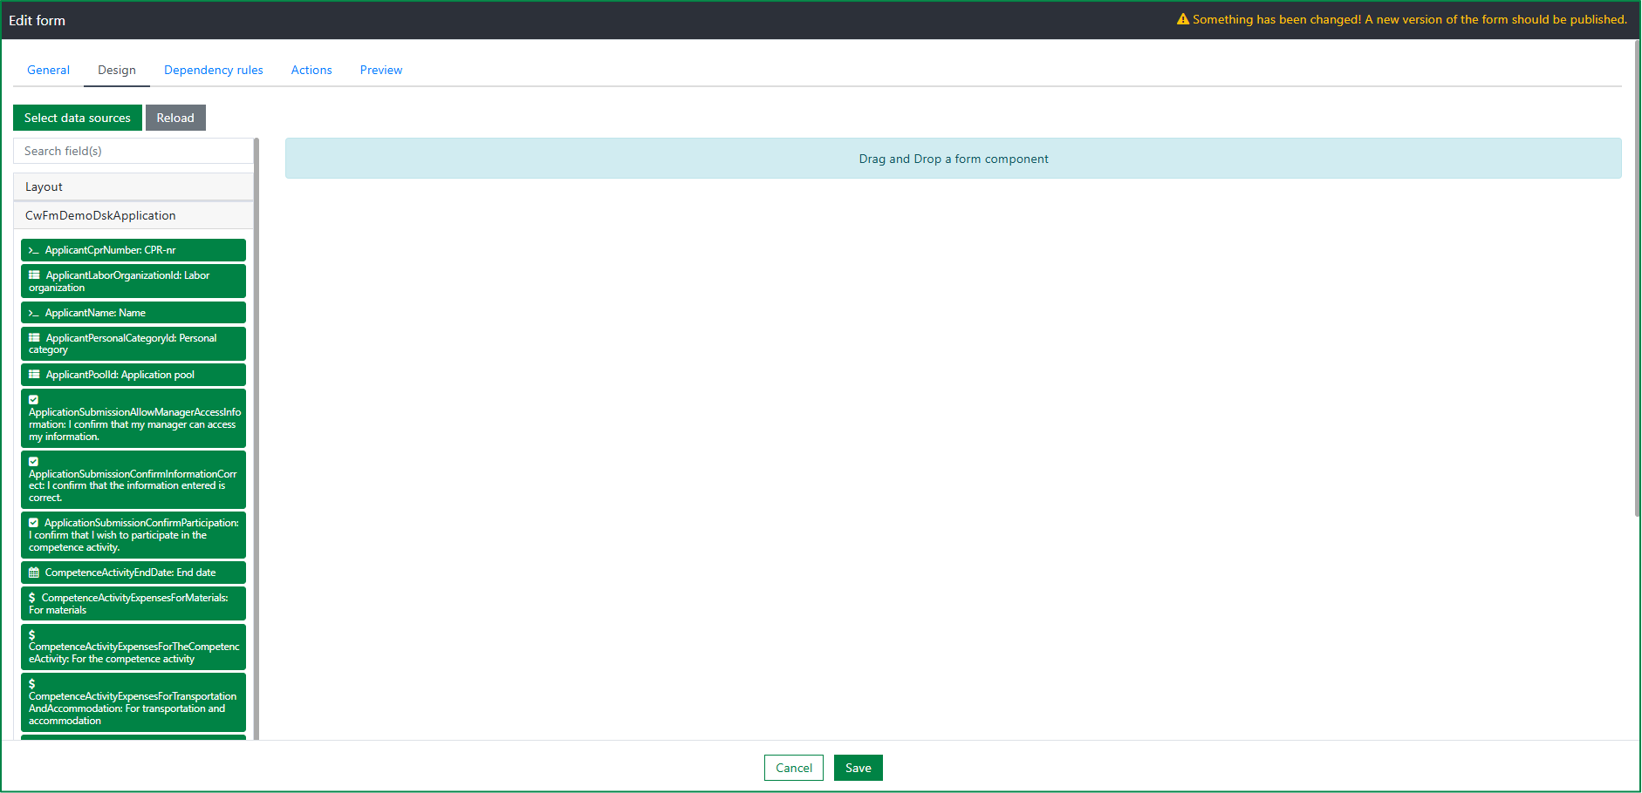The image size is (1642, 793).
Task: Click the text icon on ApplicantName
Action: click(33, 313)
